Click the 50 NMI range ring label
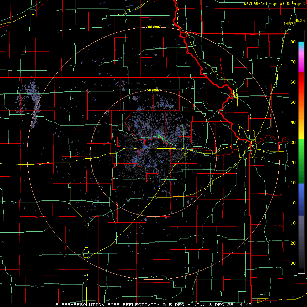 tap(153, 90)
